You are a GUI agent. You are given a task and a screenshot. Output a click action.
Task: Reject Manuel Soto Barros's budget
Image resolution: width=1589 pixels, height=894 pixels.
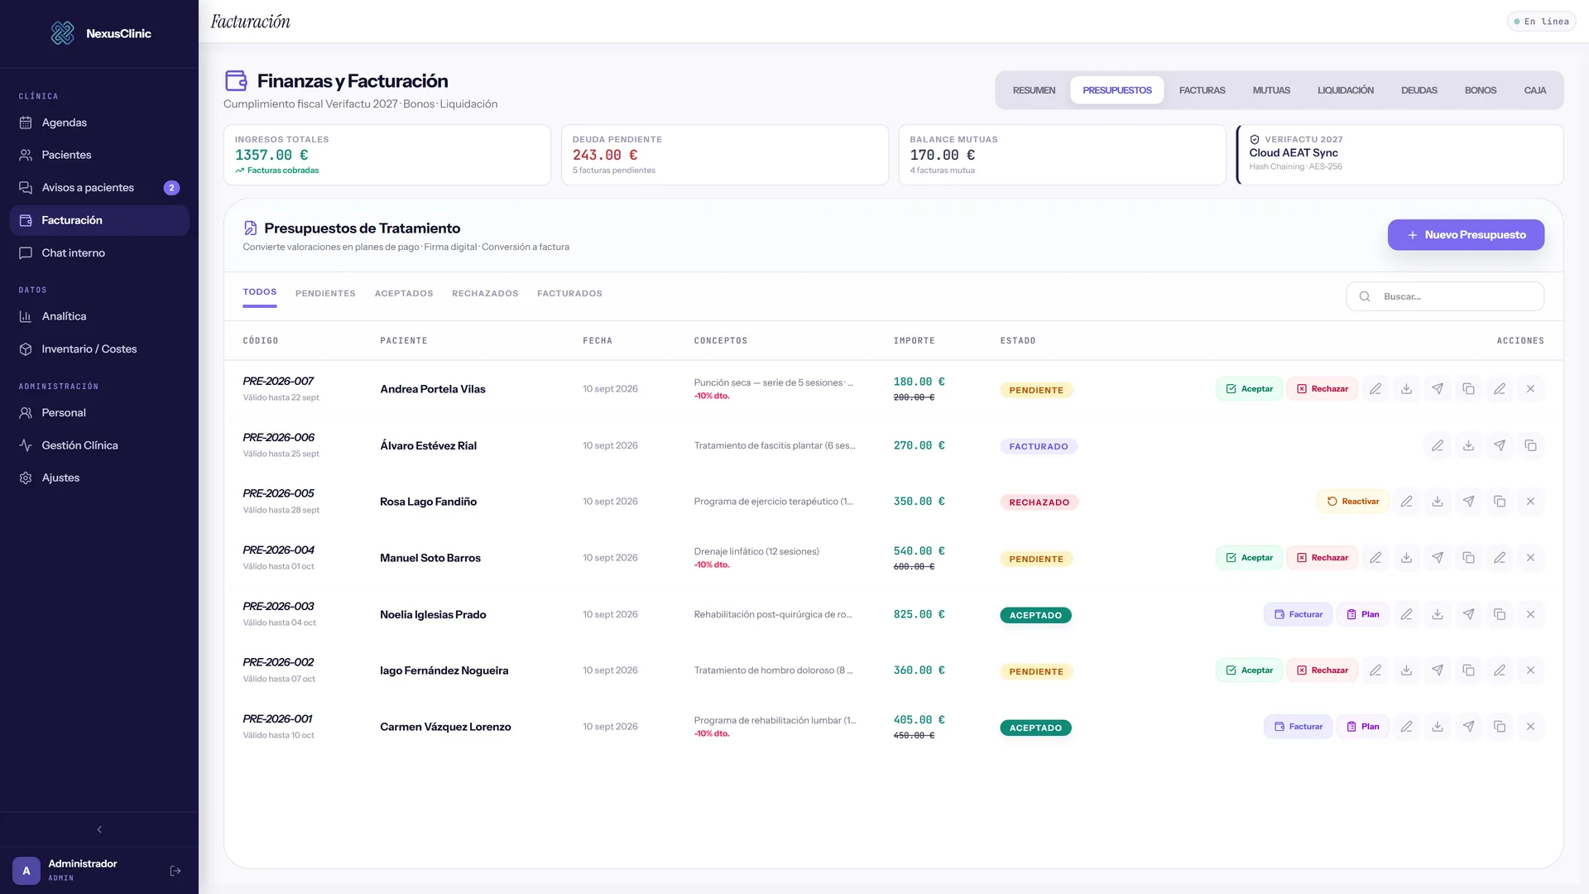point(1322,558)
